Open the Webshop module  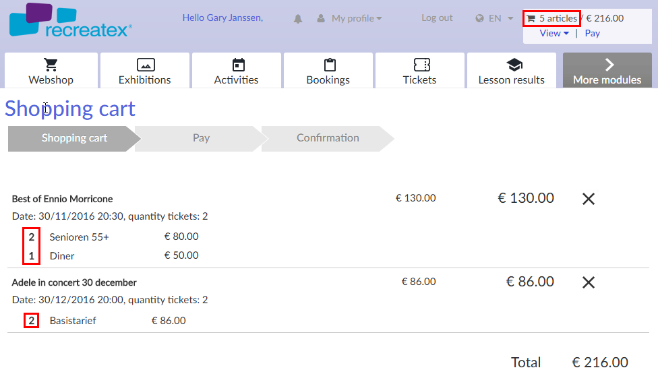(x=51, y=71)
